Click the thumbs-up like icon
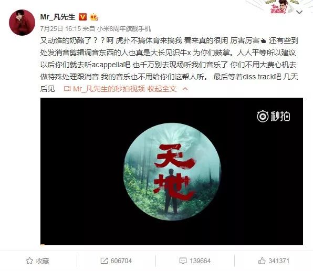Image resolution: width=313 pixels, height=271 pixels. pyautogui.click(x=262, y=260)
